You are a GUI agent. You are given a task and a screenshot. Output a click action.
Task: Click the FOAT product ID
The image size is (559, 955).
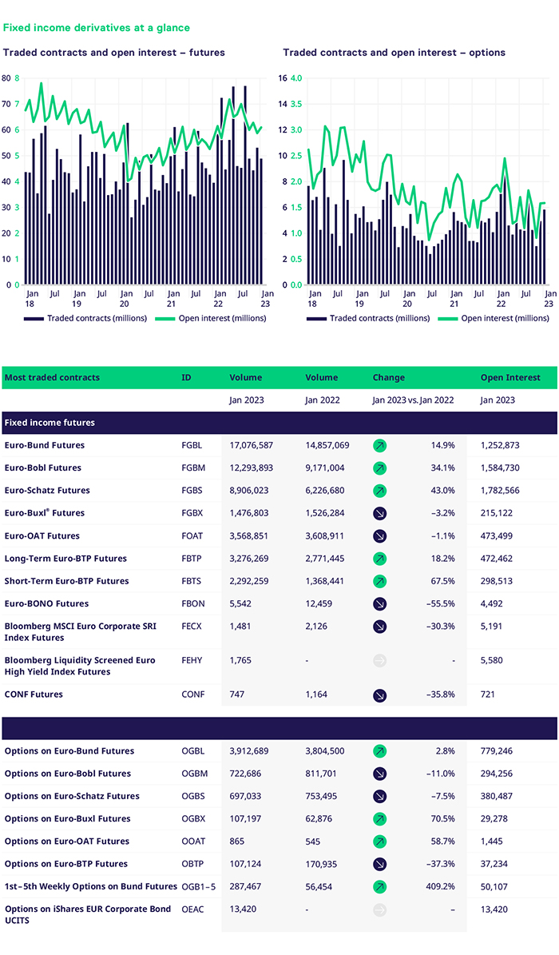click(x=192, y=536)
